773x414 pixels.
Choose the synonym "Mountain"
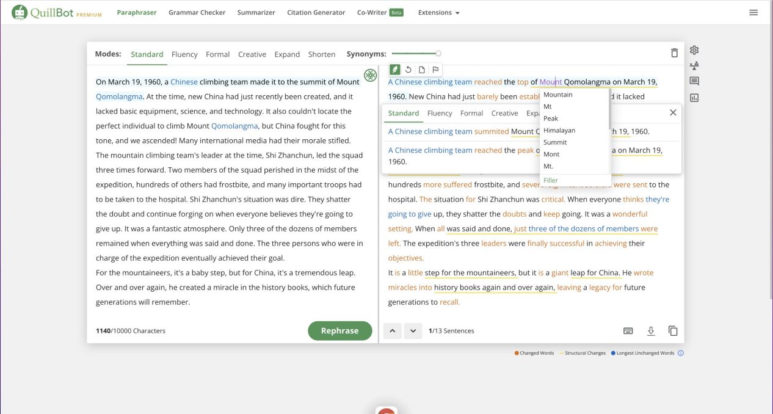[558, 95]
